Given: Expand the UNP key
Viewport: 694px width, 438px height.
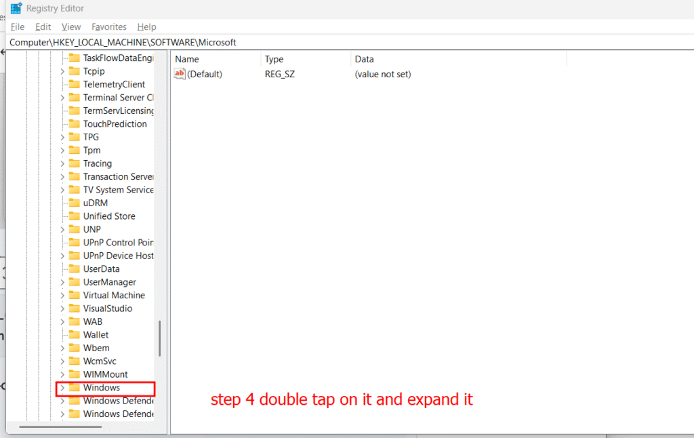Looking at the screenshot, I should pos(62,229).
